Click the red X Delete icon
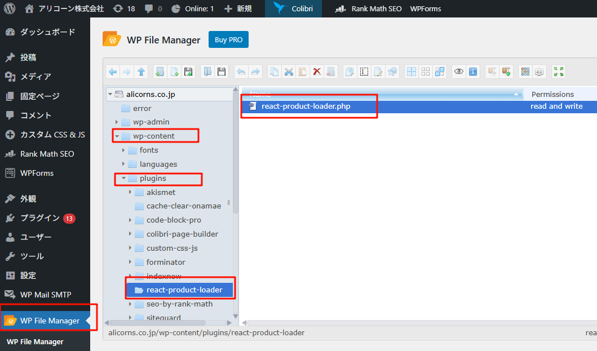Screen dimensions: 597x351 coord(317,72)
